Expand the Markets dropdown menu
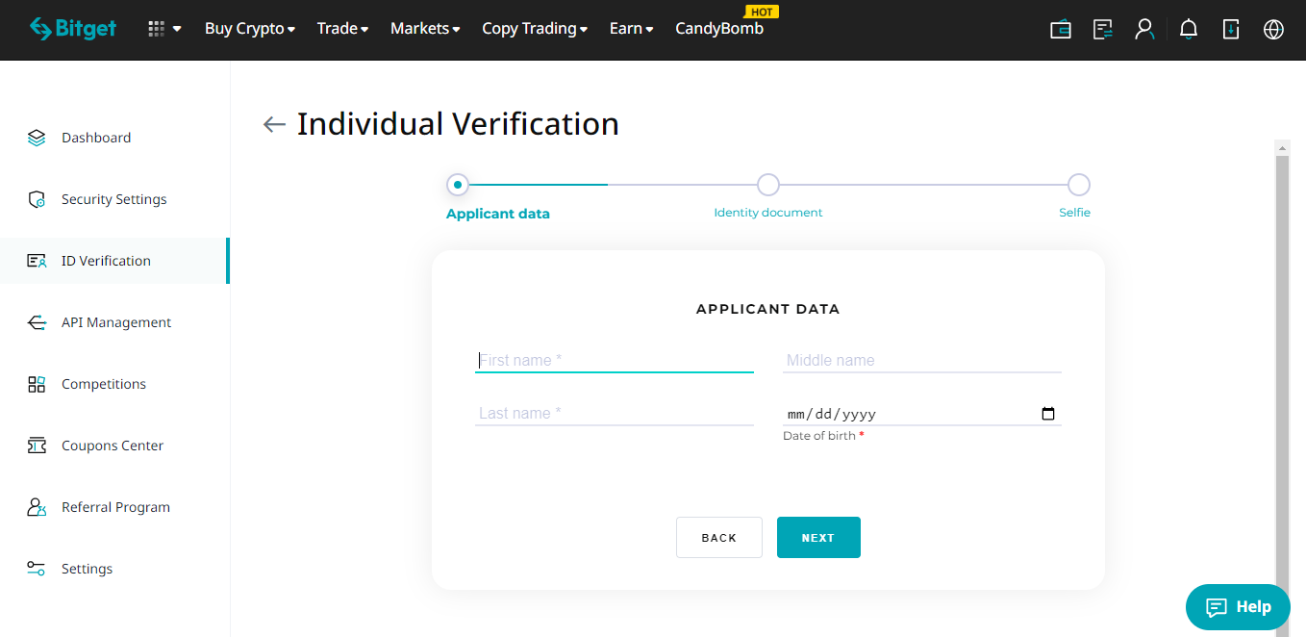Image resolution: width=1306 pixels, height=637 pixels. 425,29
